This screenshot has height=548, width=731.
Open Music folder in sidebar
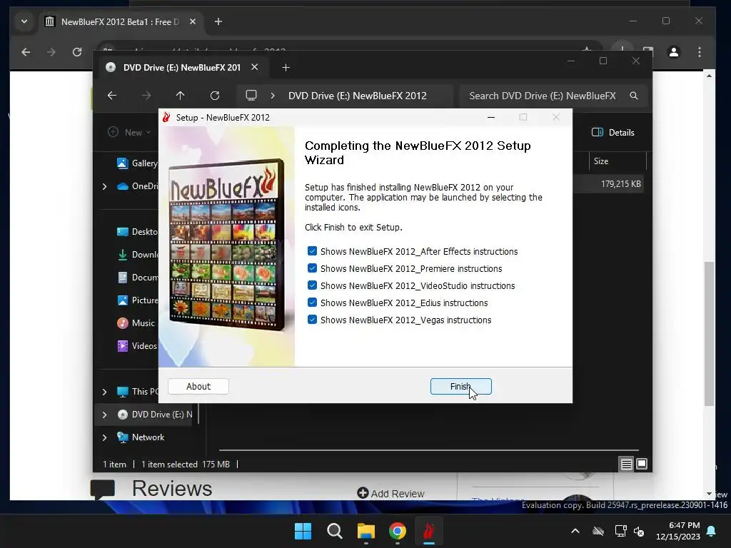[x=136, y=323]
